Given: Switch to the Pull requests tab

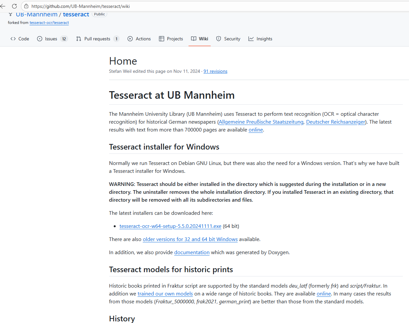Looking at the screenshot, I should point(98,39).
